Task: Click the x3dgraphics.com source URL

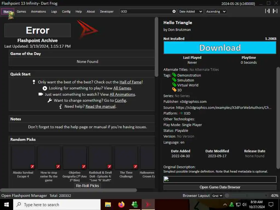Action: (224, 107)
